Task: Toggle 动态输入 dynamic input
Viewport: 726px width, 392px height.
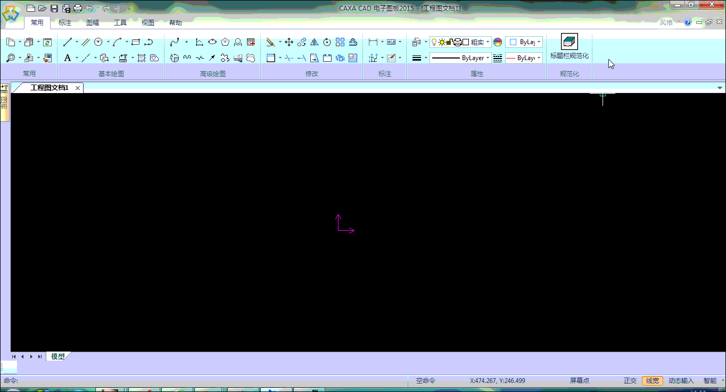Action: [681, 381]
